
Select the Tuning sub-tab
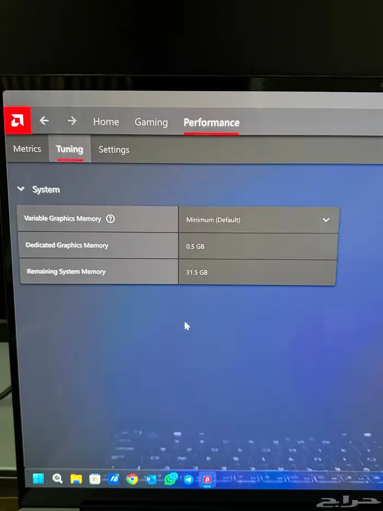(69, 150)
